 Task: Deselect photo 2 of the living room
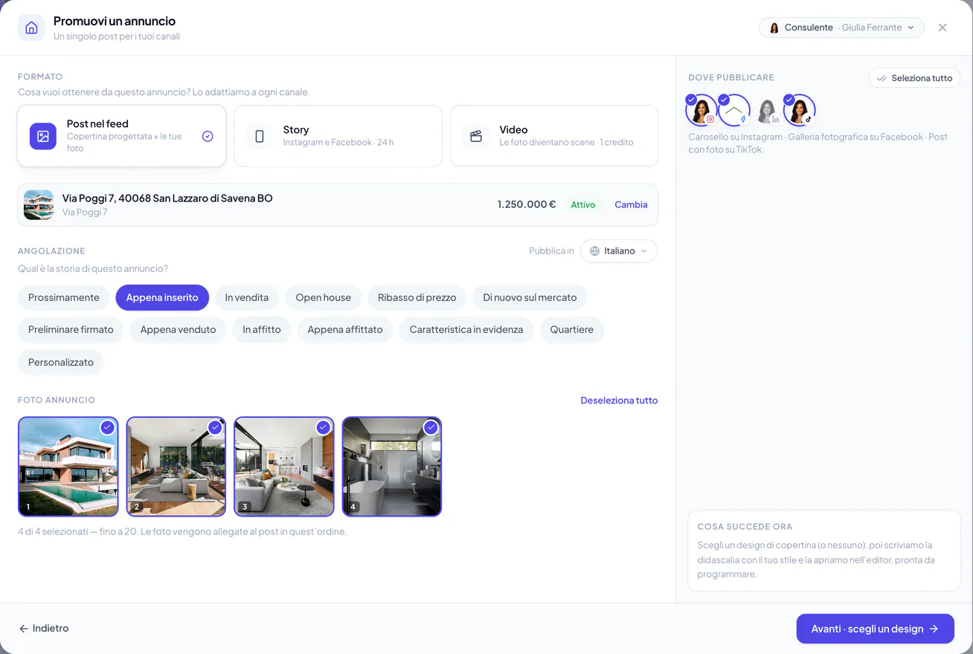(x=176, y=466)
